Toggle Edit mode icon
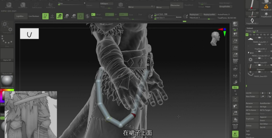Screen dimensions: 272x138 (x=45, y=16)
